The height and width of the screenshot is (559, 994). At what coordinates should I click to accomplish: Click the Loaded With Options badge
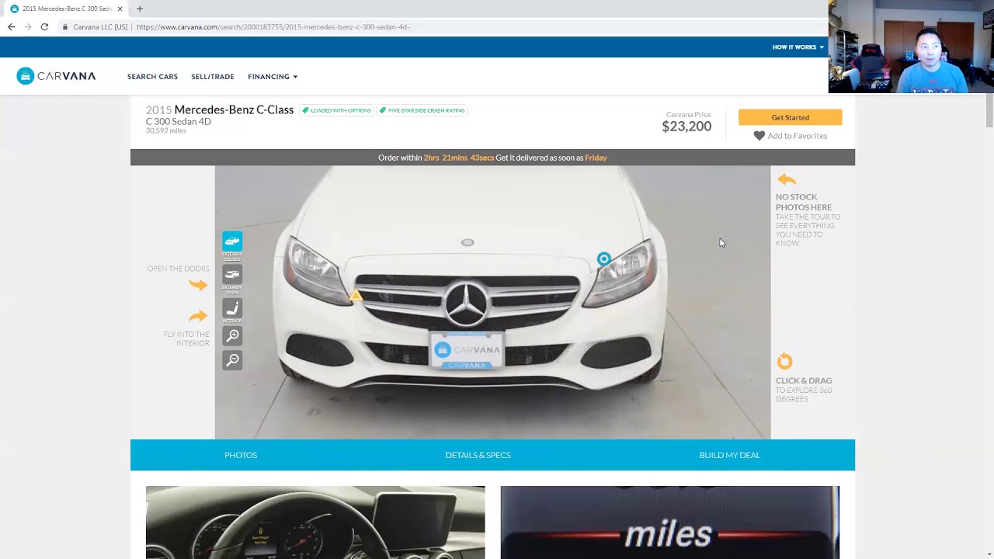click(x=337, y=110)
